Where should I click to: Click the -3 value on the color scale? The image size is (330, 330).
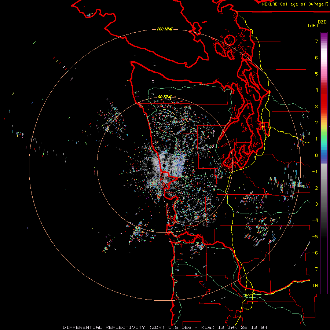click(315, 204)
